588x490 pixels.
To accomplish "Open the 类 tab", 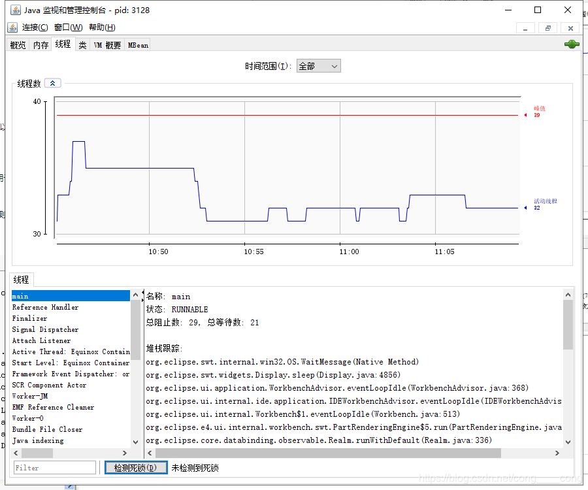I will click(x=82, y=44).
